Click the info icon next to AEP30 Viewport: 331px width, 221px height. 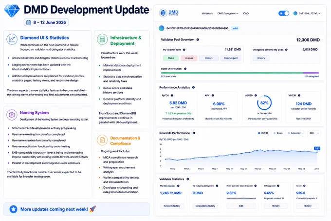[256, 96]
